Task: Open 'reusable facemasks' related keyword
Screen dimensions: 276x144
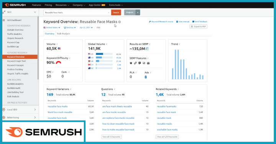Action: (166, 107)
